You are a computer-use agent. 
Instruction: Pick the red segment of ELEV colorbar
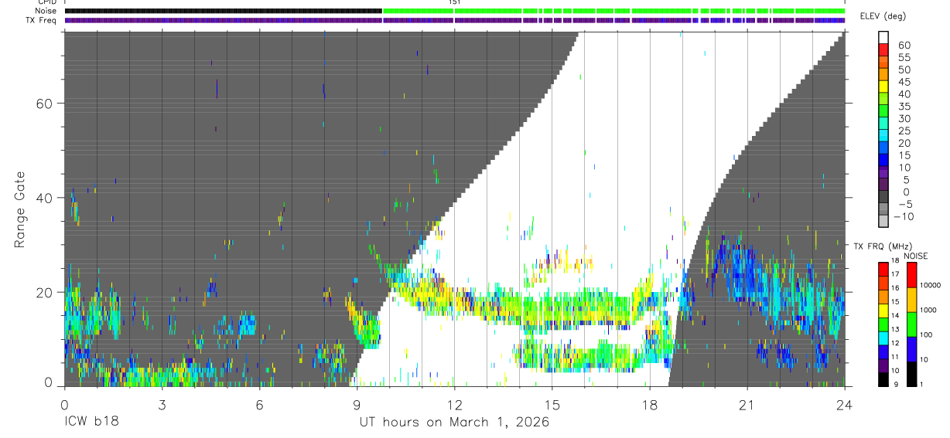point(883,51)
